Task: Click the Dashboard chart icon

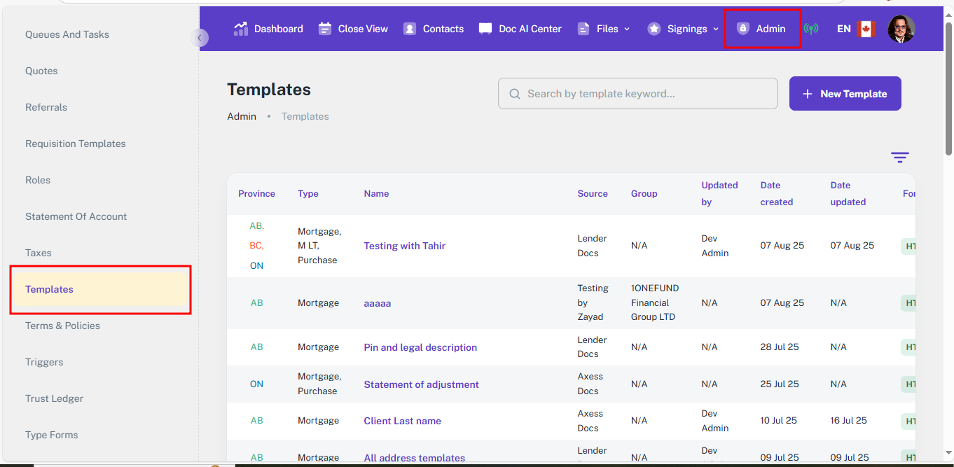Action: 241,29
